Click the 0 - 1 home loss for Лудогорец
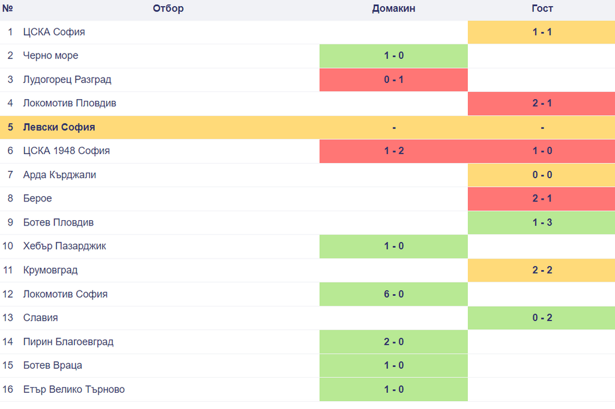 coord(394,79)
